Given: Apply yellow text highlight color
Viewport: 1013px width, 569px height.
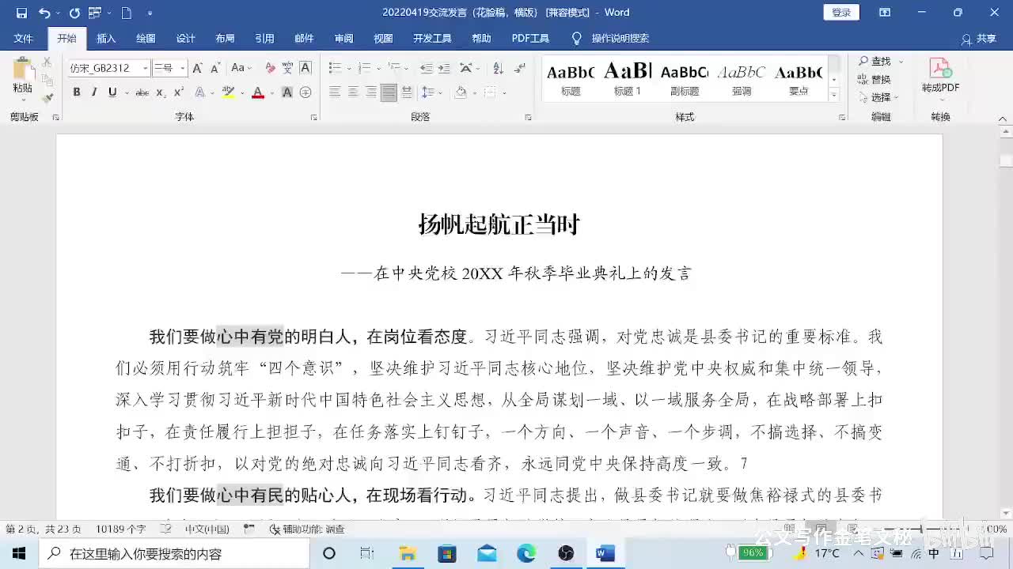Looking at the screenshot, I should [228, 92].
